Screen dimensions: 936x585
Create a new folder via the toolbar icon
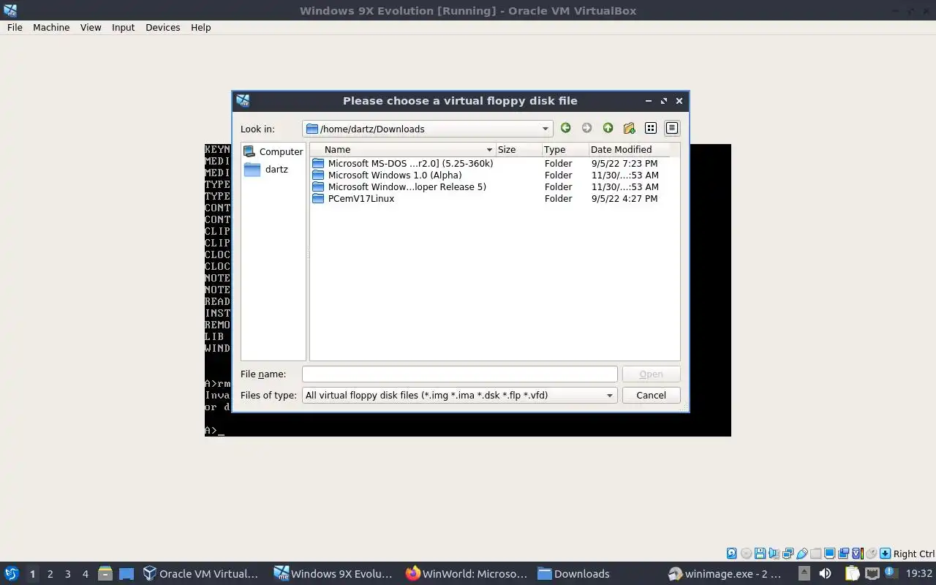click(x=629, y=128)
